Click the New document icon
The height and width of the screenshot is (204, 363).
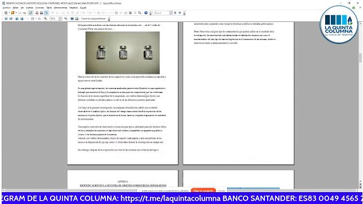click(x=6, y=13)
